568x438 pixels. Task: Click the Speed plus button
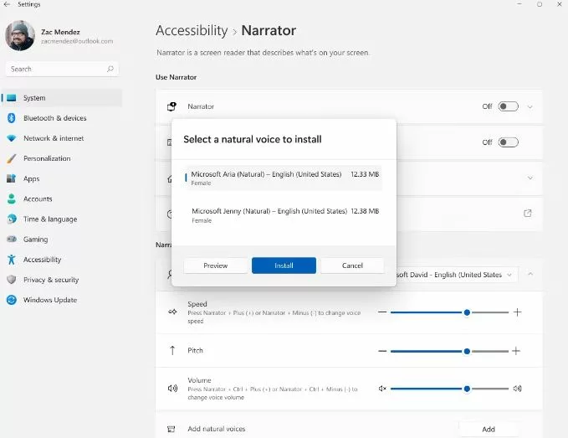click(x=517, y=312)
